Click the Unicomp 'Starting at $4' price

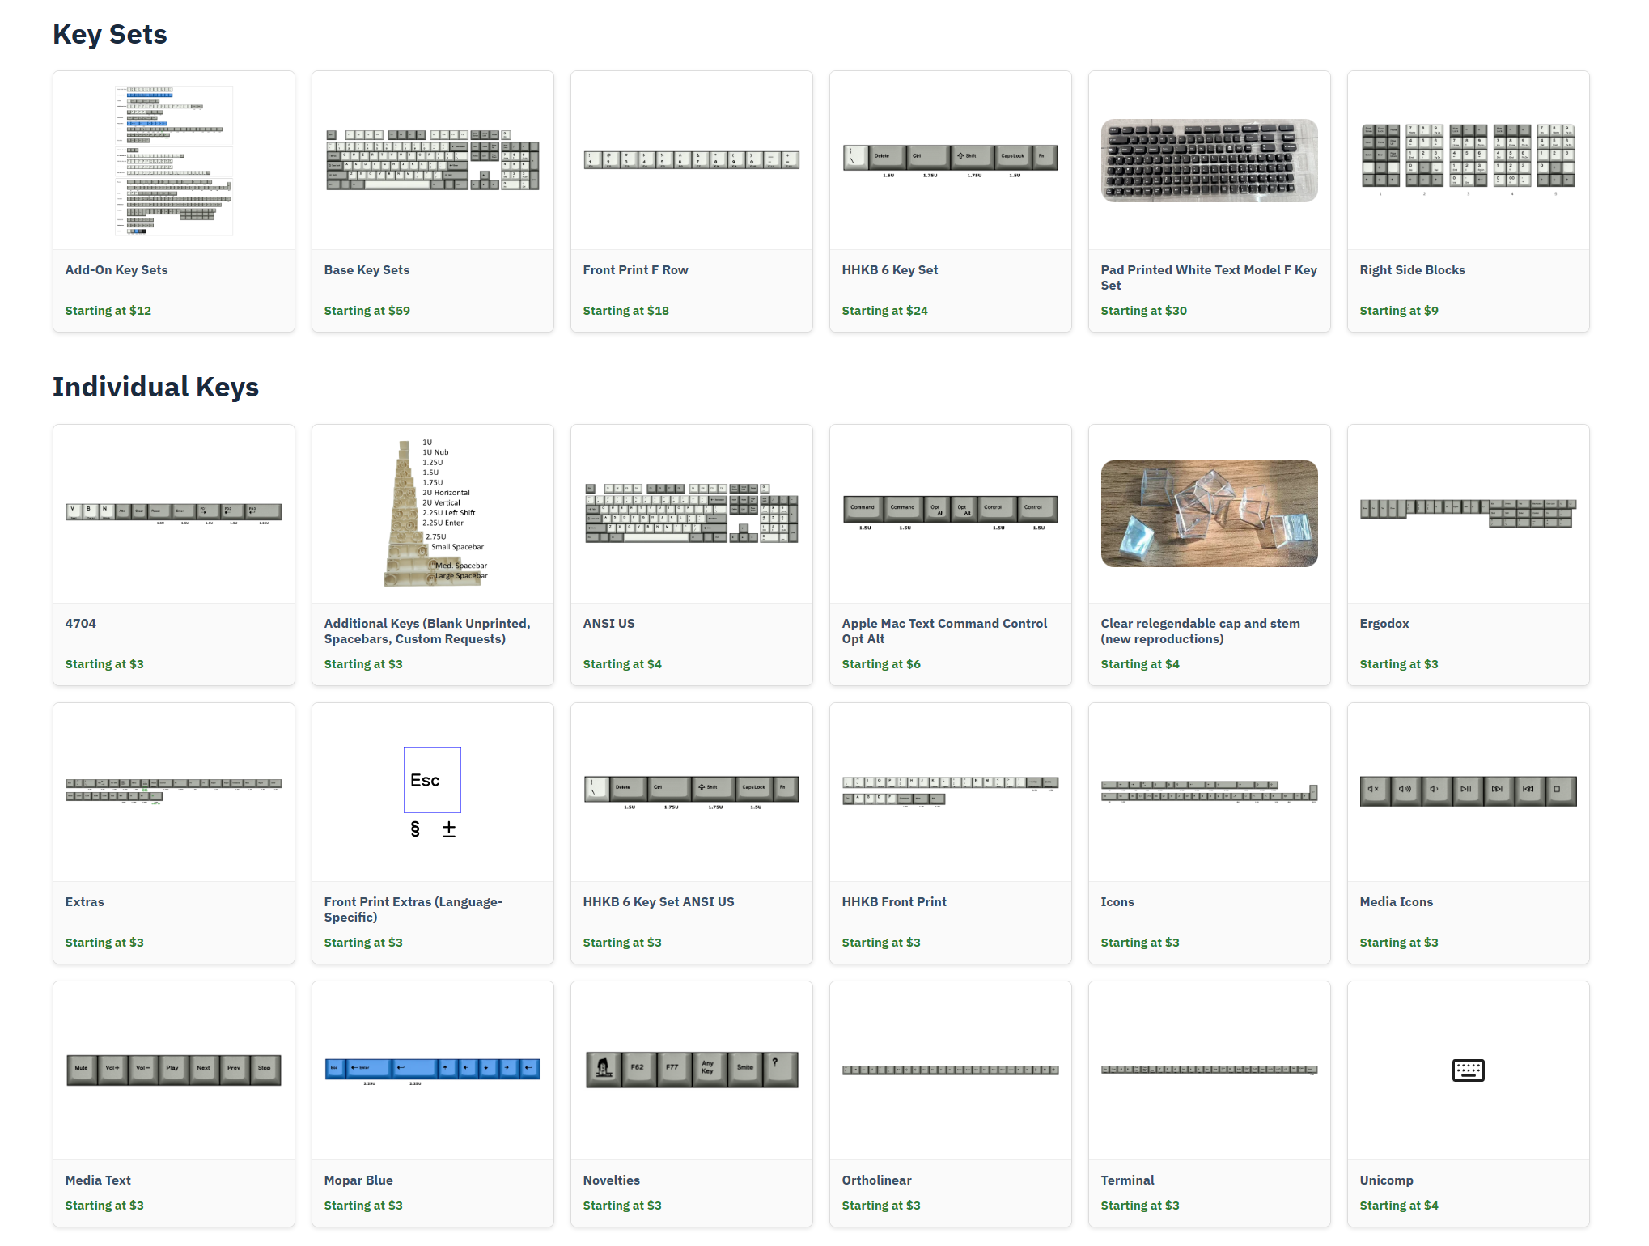pyautogui.click(x=1399, y=1206)
